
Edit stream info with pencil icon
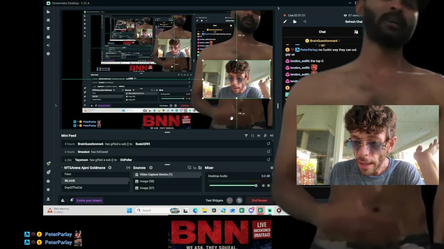point(285,22)
